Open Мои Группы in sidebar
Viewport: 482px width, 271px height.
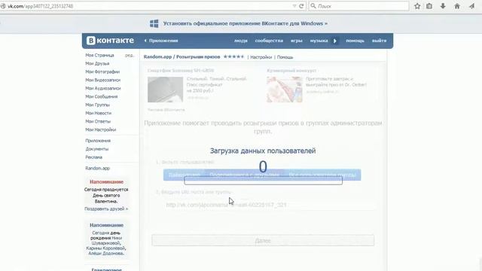97,105
